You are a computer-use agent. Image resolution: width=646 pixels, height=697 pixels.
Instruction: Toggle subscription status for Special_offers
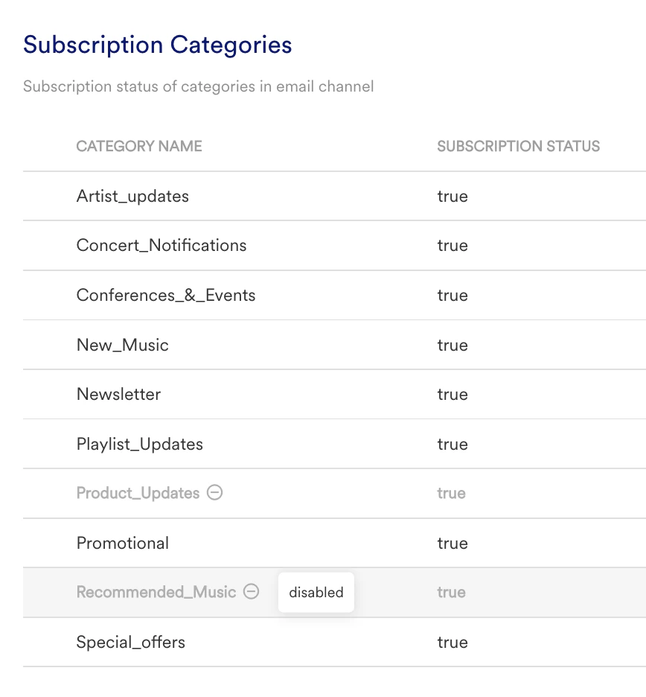coord(452,642)
